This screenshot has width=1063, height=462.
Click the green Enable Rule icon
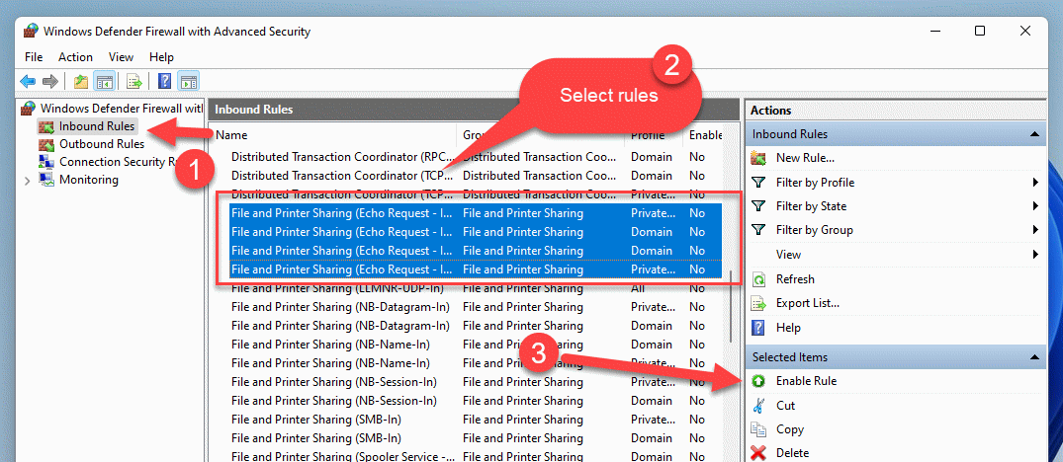(x=759, y=381)
